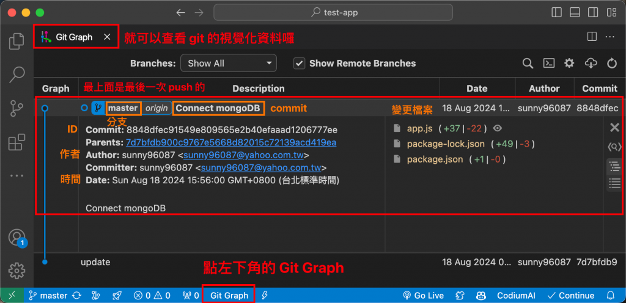Close the commit details panel

(615, 128)
